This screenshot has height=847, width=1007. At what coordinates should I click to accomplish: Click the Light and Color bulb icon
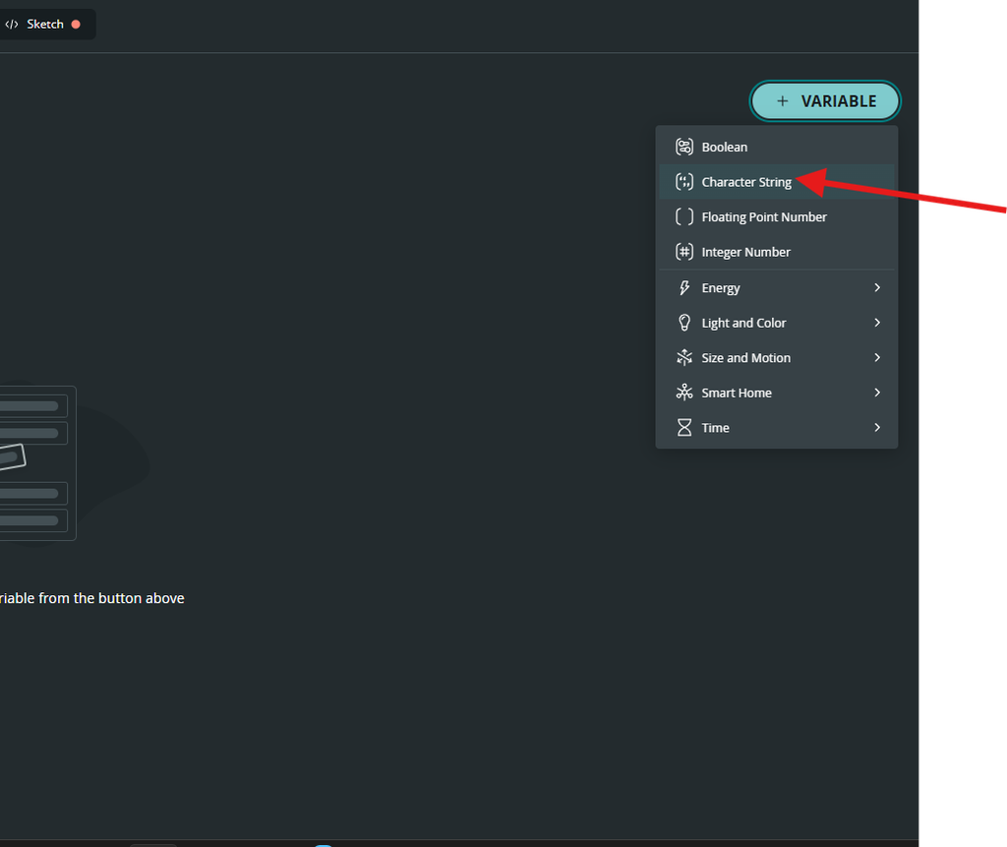coord(684,323)
